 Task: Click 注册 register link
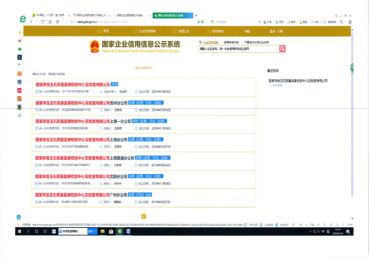[x=280, y=31]
